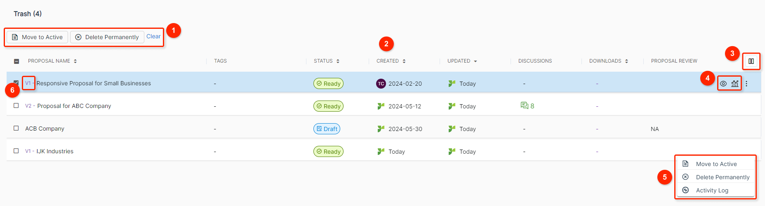765x206 pixels.
Task: Open V2 version link of ABC proposal
Action: point(28,106)
